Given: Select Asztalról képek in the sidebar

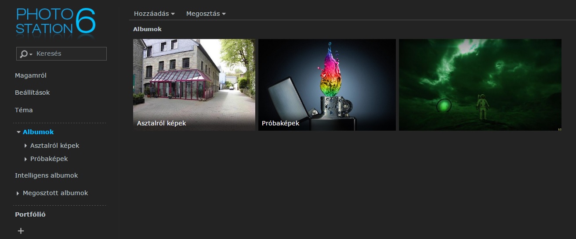Looking at the screenshot, I should 55,146.
